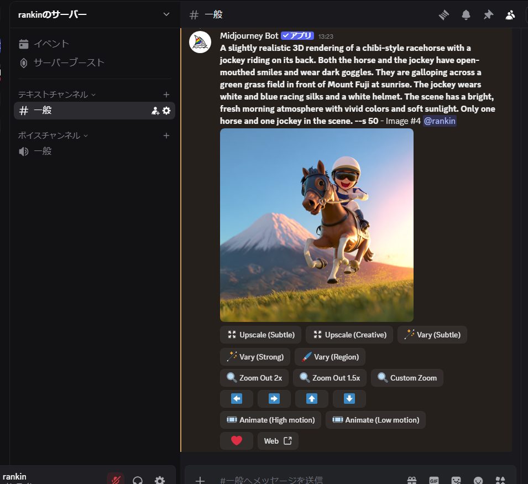
Task: Open the threads icon in channel header
Action: (444, 15)
